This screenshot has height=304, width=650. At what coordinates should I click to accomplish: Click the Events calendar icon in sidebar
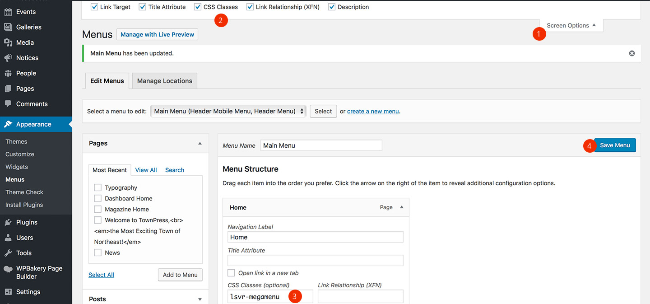click(8, 12)
